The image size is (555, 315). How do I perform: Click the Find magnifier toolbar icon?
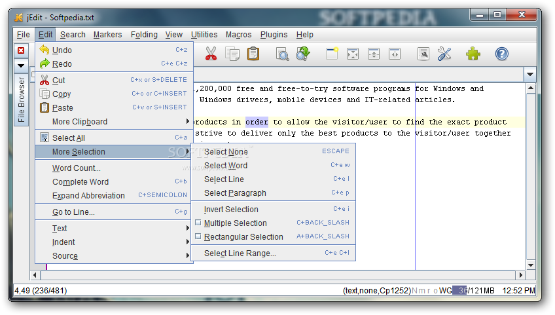(x=282, y=54)
